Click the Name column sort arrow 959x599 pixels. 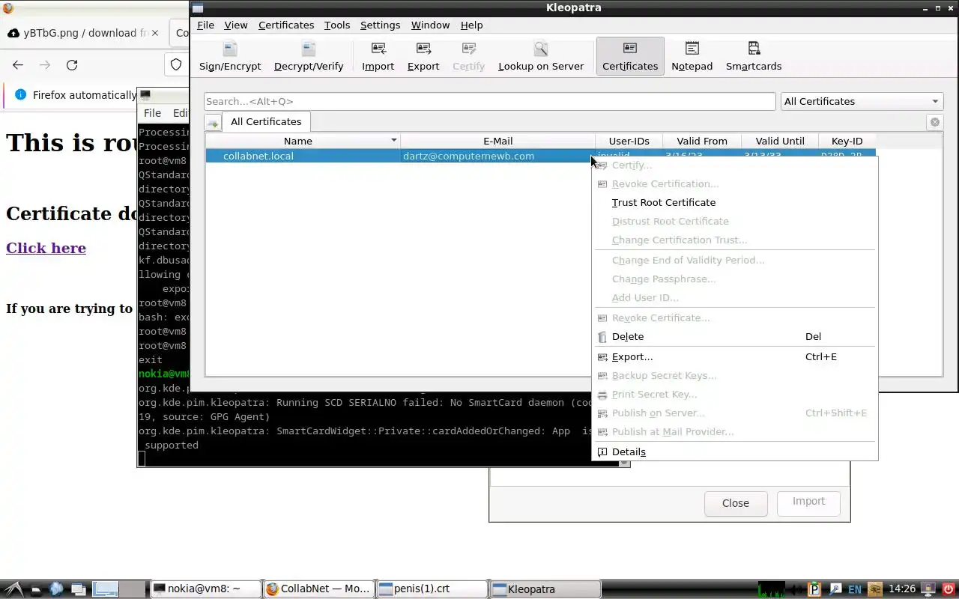click(x=393, y=141)
